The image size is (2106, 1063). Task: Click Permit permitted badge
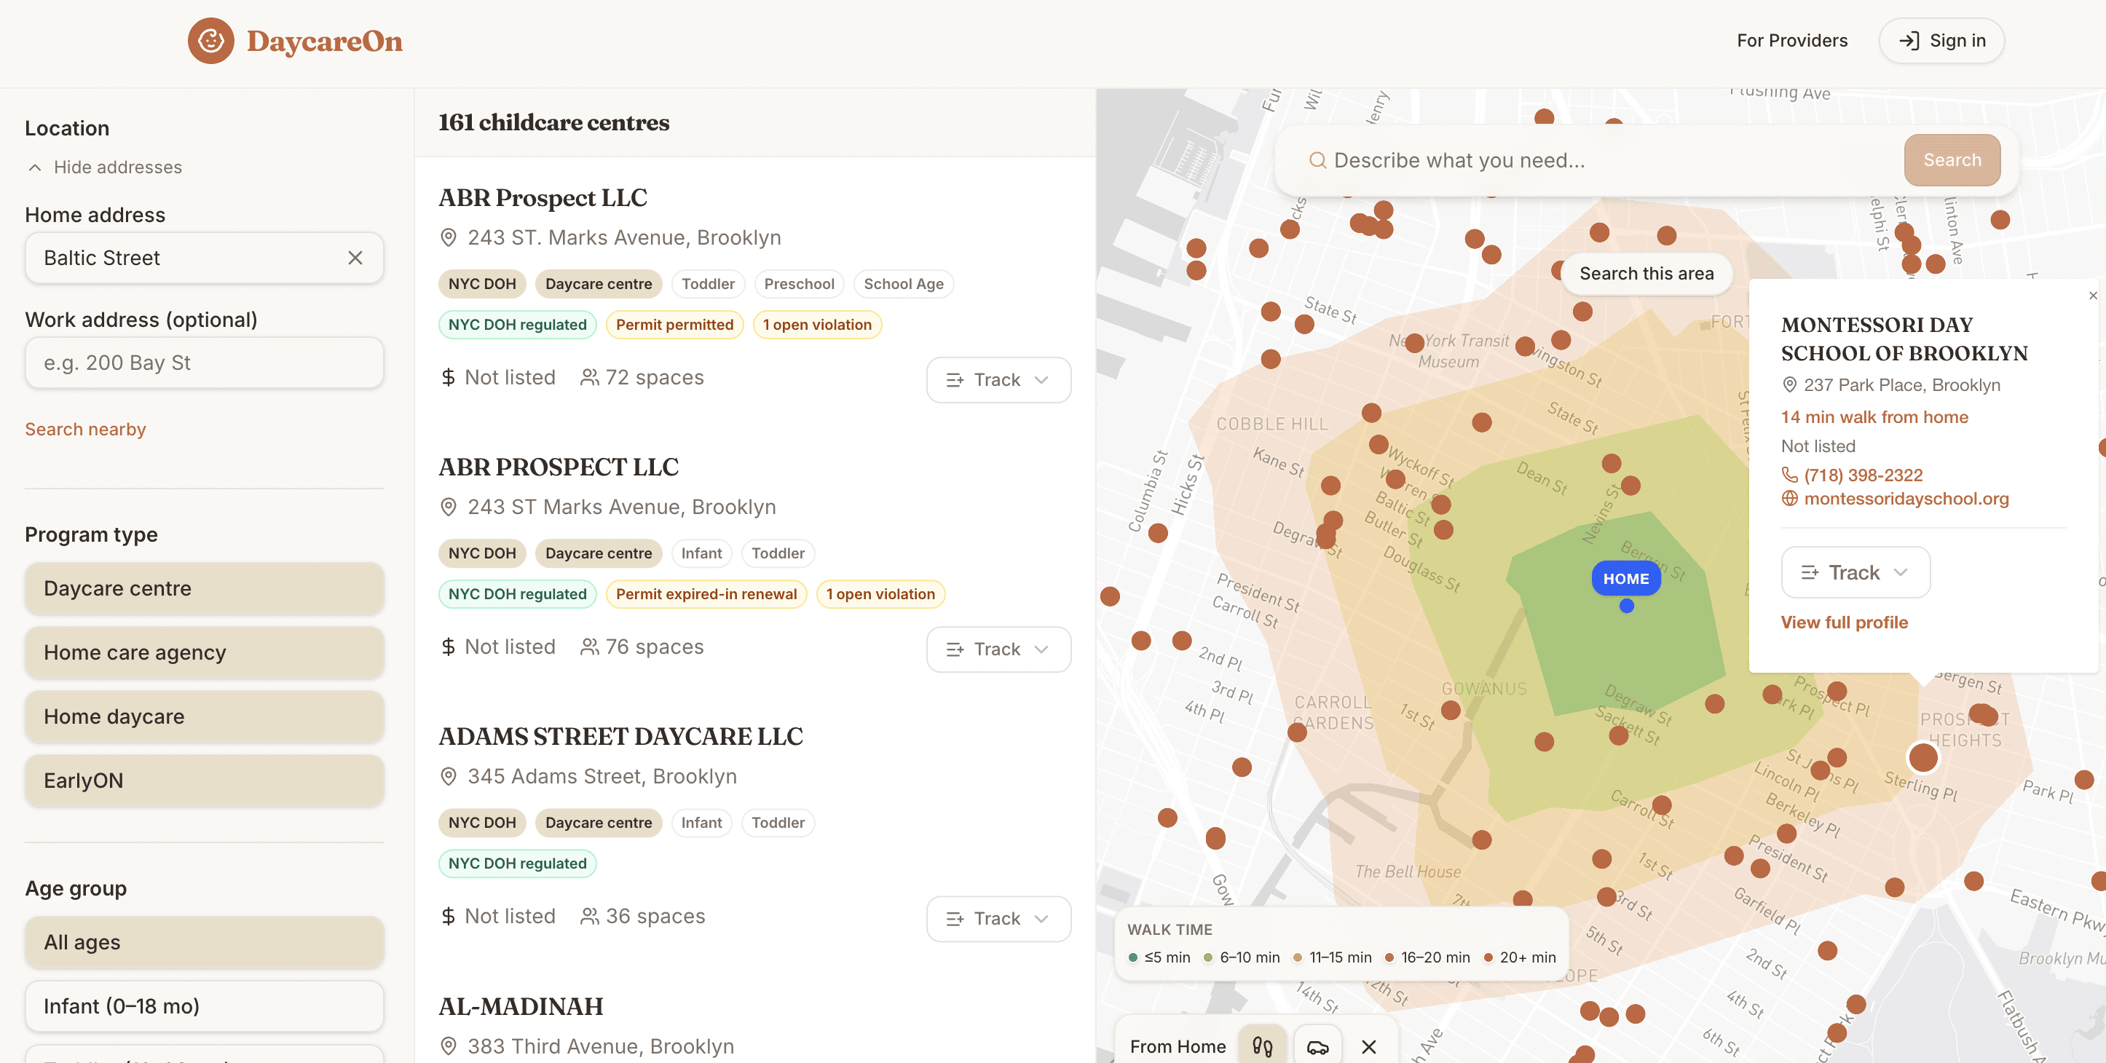pyautogui.click(x=674, y=325)
